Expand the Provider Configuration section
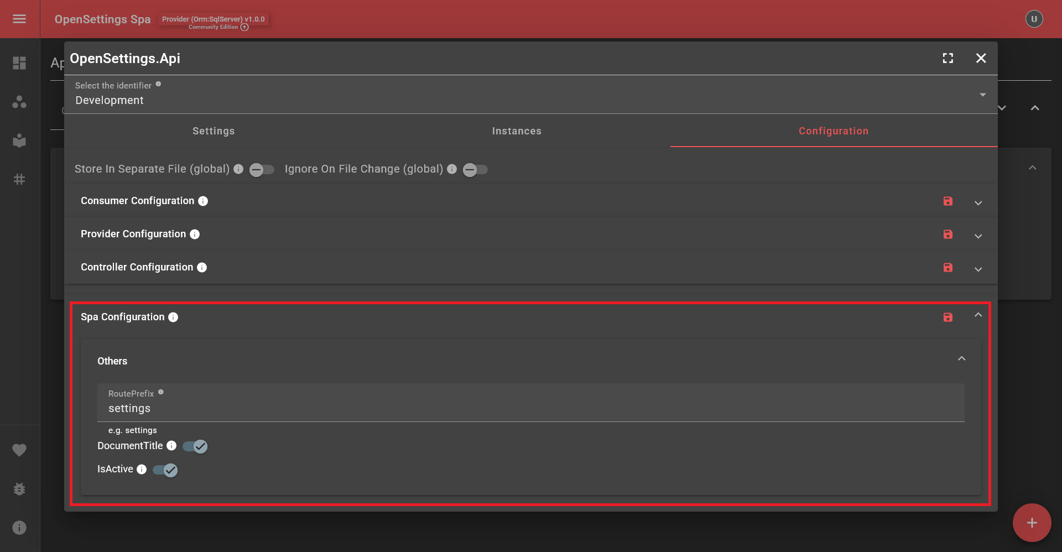1062x552 pixels. pyautogui.click(x=978, y=235)
